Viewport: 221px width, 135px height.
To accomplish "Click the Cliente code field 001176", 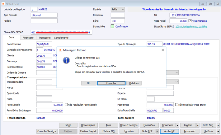I will point(44,56).
